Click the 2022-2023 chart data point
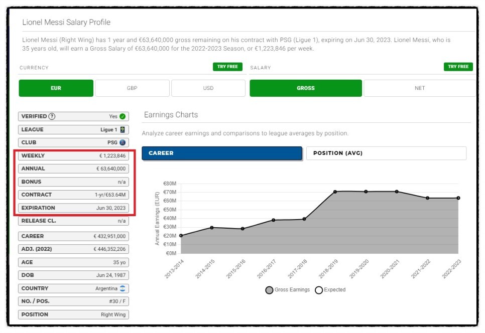Image resolution: width=485 pixels, height=333 pixels. point(458,198)
